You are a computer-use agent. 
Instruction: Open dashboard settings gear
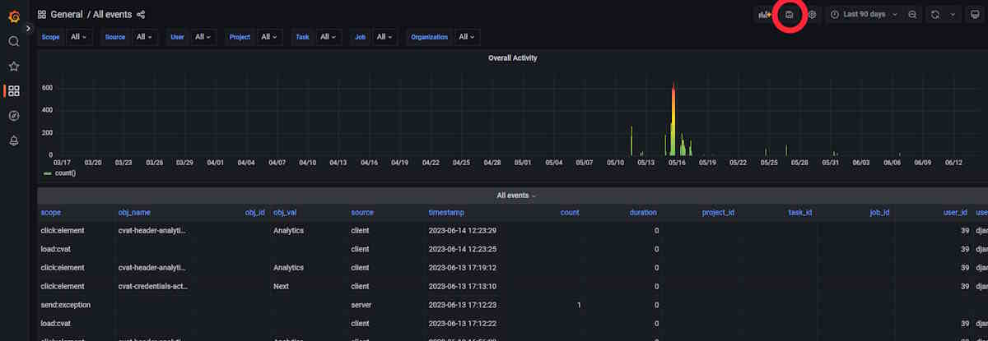tap(812, 15)
